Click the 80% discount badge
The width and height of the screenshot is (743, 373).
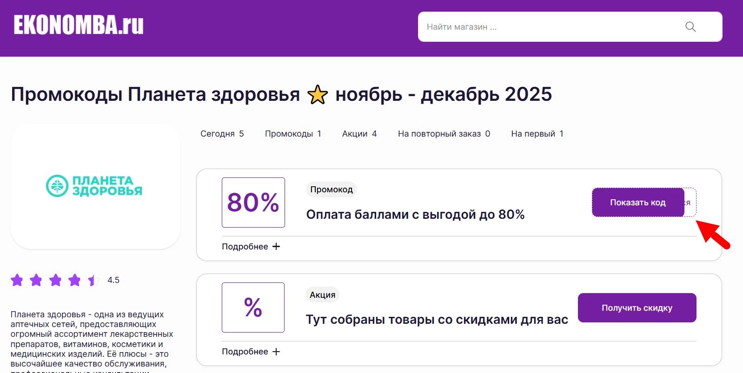point(253,202)
